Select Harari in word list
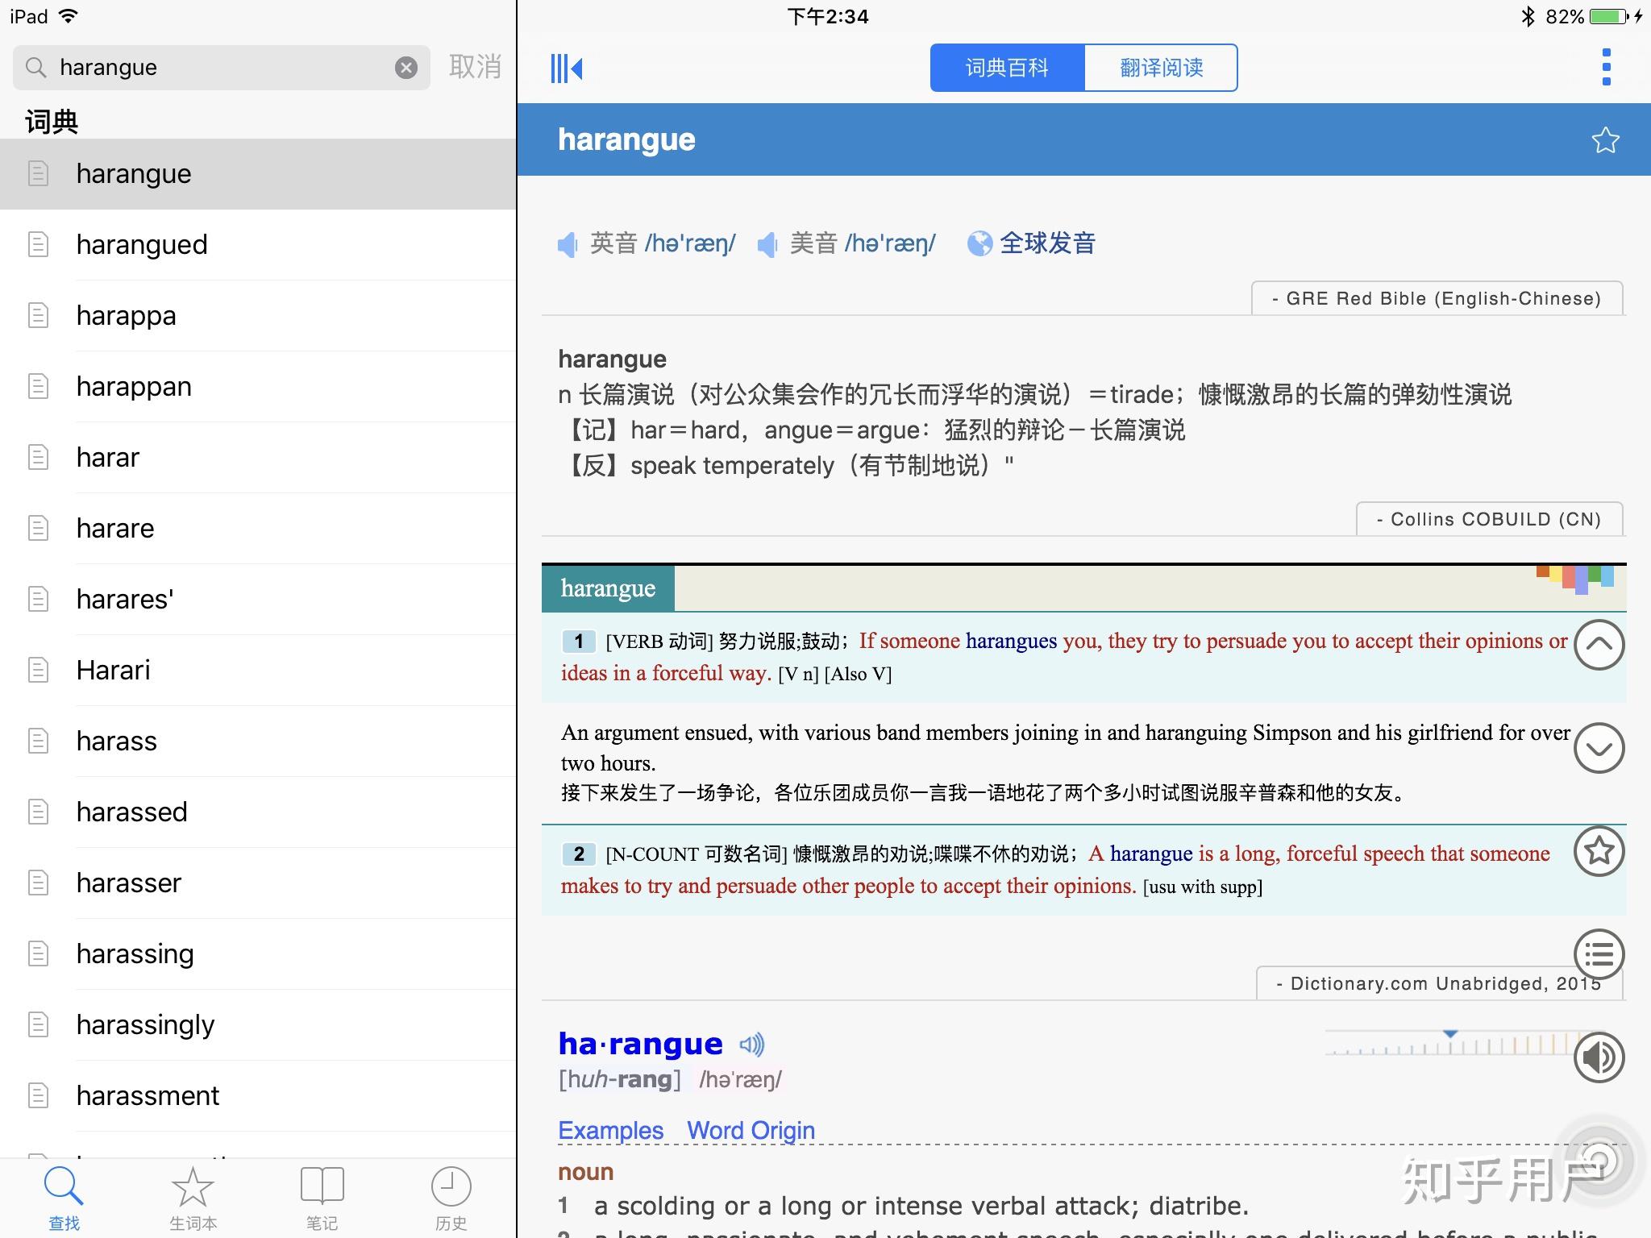 point(258,671)
